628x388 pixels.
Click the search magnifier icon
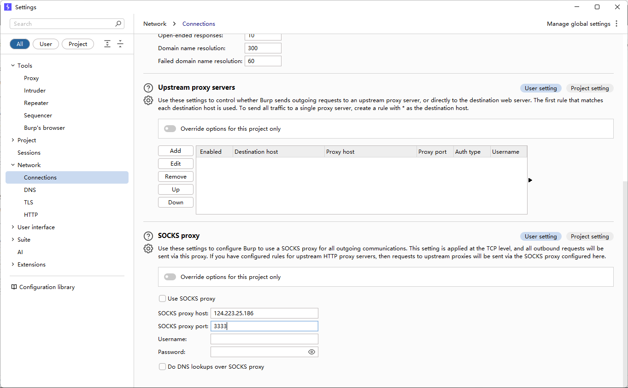pos(118,24)
